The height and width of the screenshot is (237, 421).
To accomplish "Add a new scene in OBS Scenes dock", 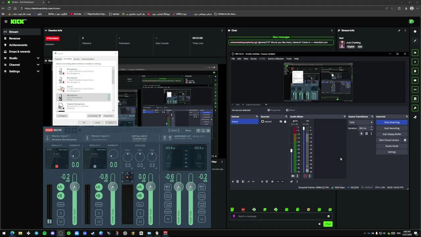I will 233,181.
